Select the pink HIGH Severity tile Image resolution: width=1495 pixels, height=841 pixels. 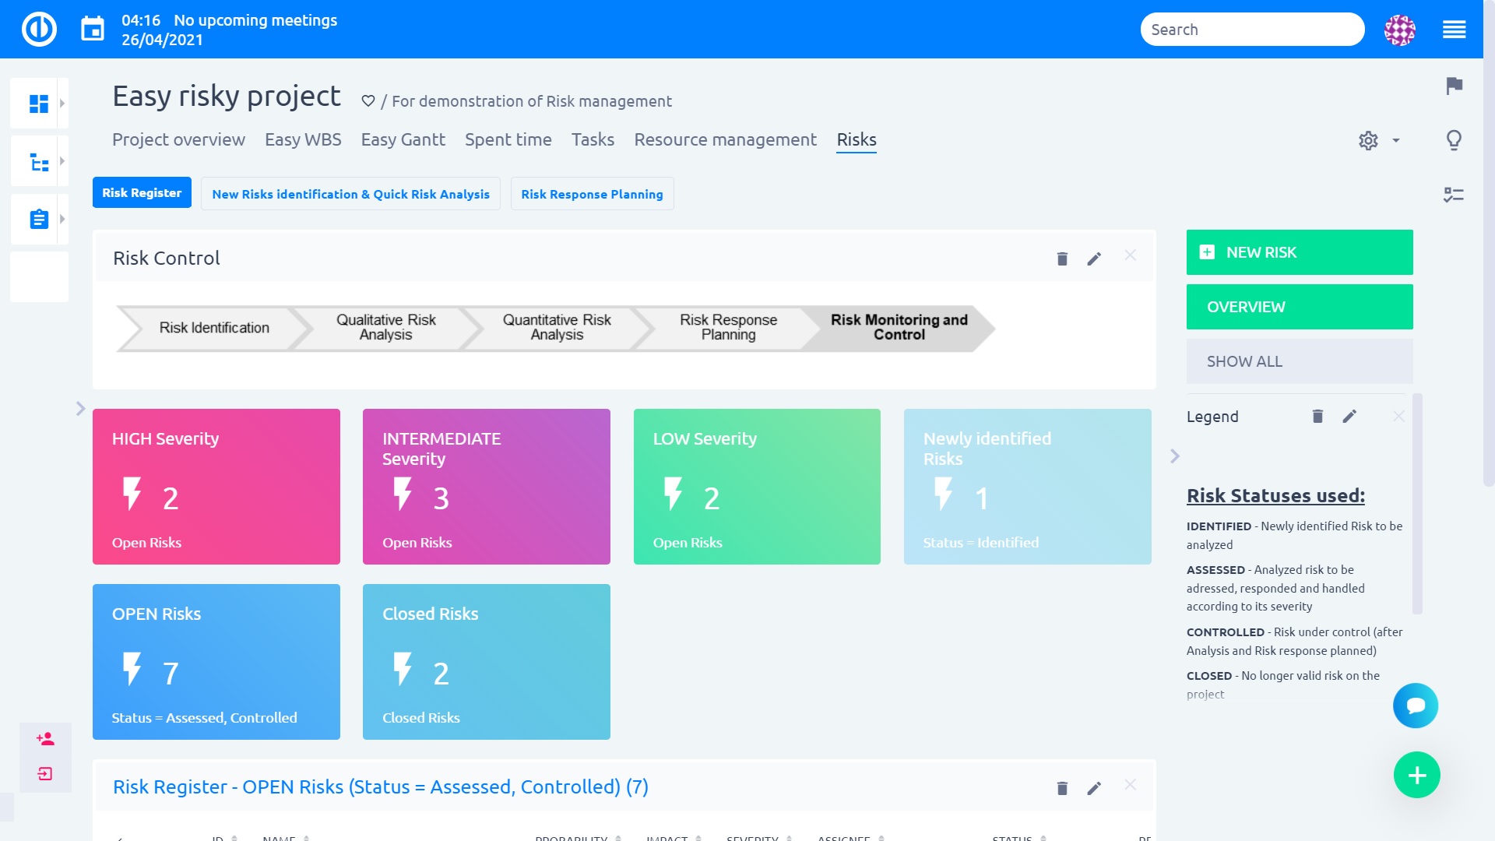216,487
